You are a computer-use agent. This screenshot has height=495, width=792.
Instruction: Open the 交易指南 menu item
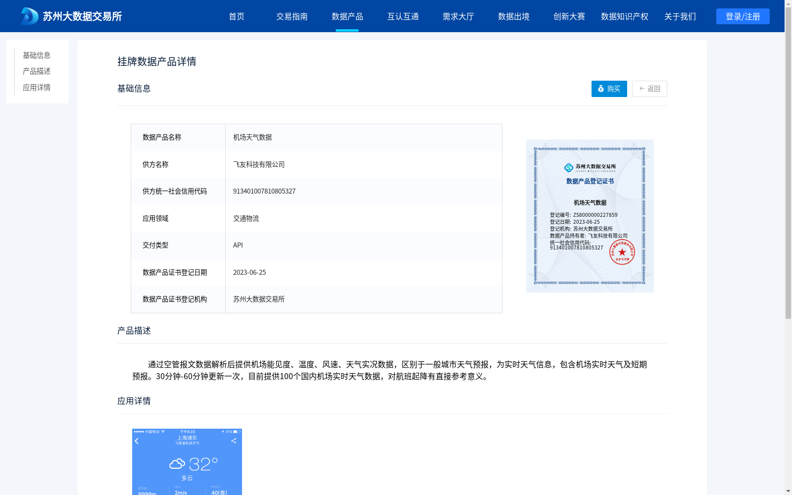292,16
